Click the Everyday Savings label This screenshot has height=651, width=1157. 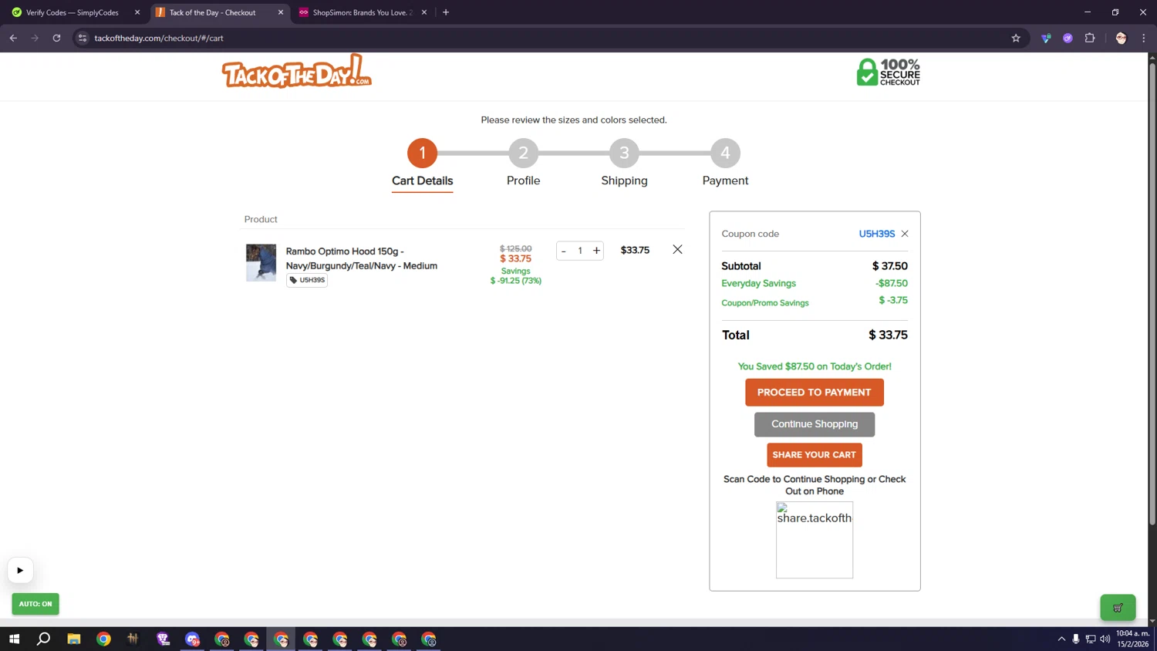(x=758, y=283)
